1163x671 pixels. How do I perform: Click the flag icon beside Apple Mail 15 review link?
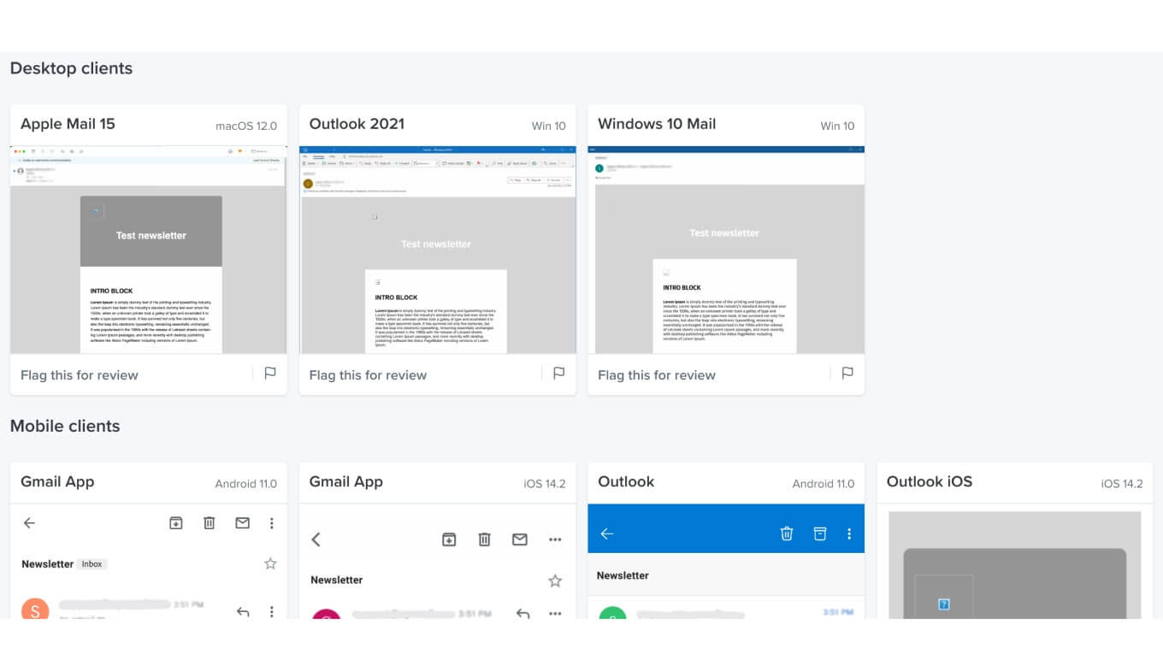coord(270,373)
